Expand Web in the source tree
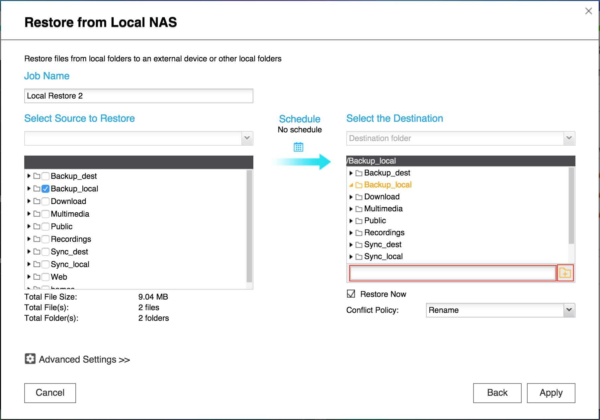600x420 pixels. (x=29, y=277)
